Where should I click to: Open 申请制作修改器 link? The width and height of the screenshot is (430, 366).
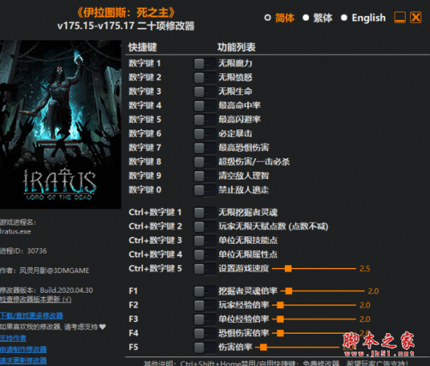(x=23, y=350)
